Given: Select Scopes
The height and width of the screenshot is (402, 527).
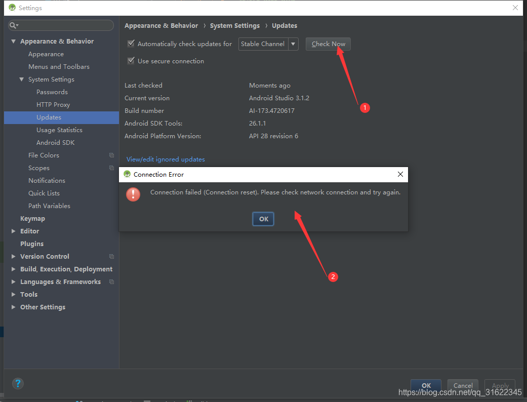Looking at the screenshot, I should 39,168.
